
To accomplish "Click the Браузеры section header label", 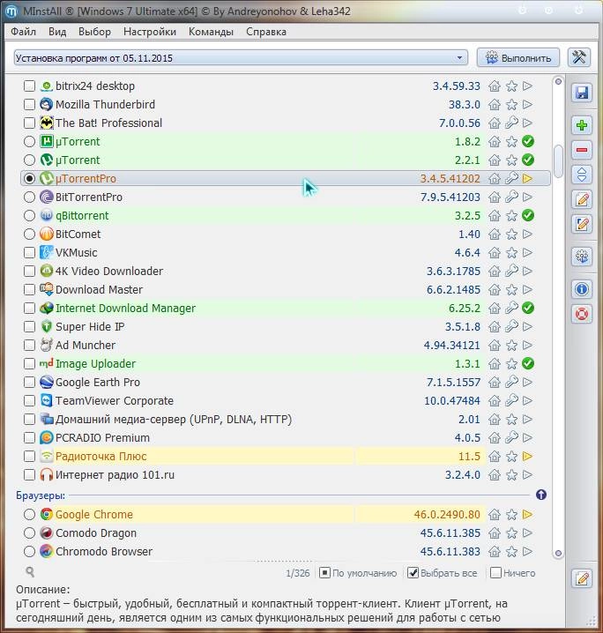I will [x=41, y=495].
